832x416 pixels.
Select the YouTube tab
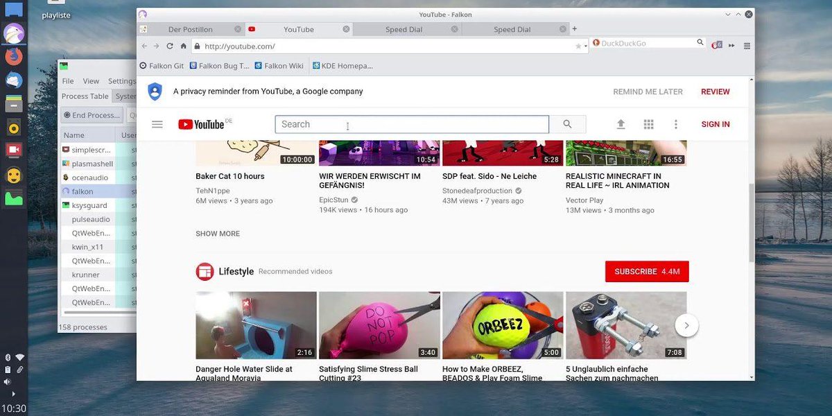[299, 29]
